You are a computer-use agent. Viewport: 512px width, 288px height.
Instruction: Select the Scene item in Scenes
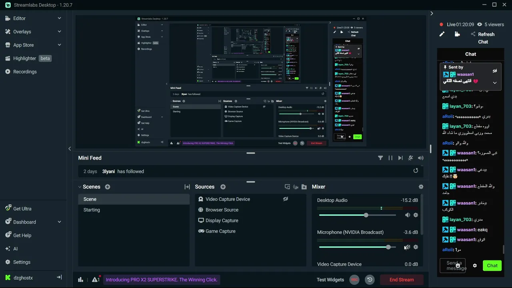click(134, 199)
